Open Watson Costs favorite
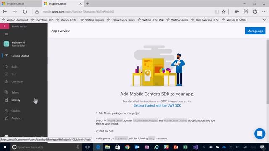 (x=67, y=20)
